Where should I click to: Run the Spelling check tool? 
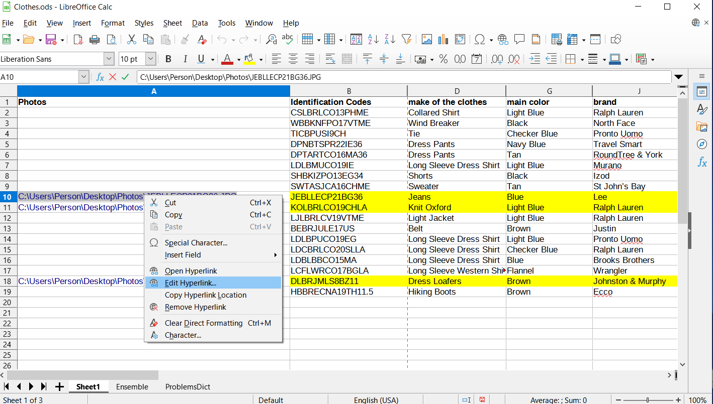pos(288,39)
